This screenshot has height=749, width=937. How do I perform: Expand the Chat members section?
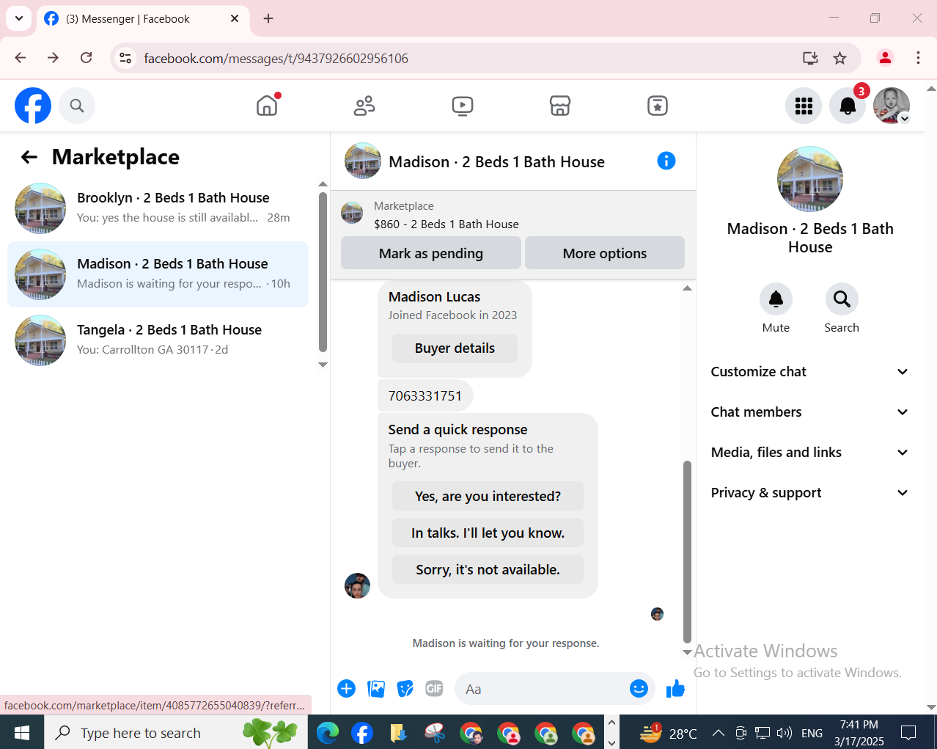[x=809, y=412]
